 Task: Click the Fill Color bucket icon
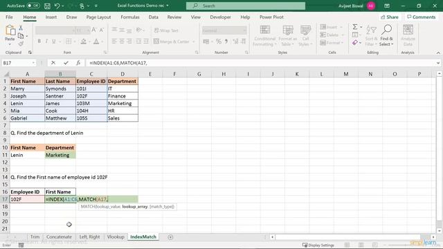point(83,41)
